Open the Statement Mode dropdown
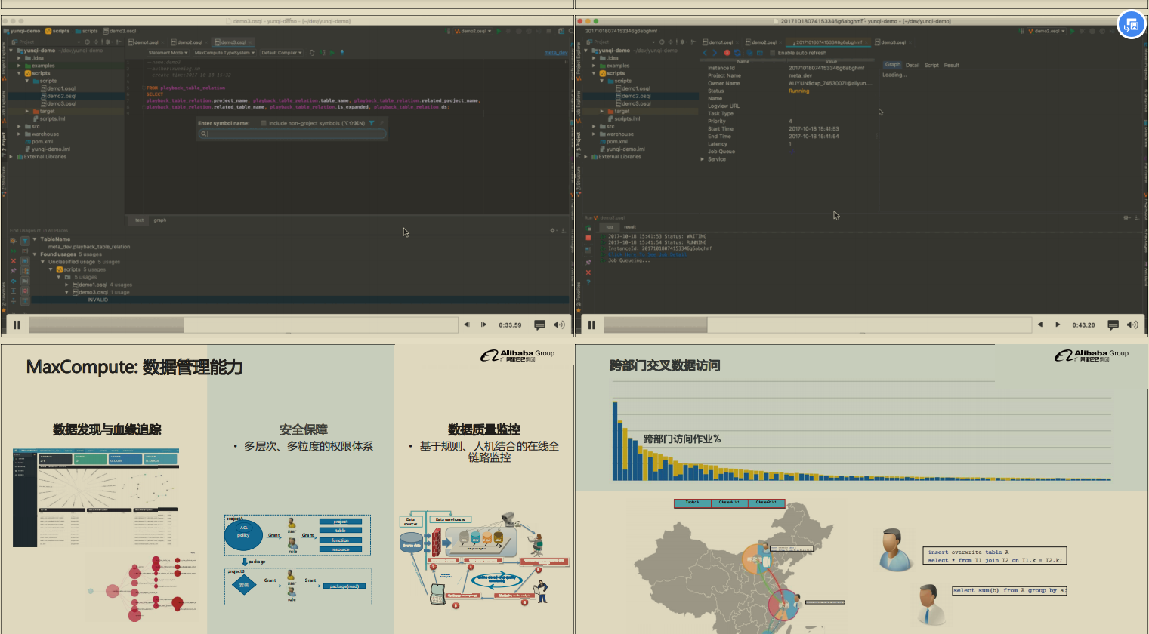Viewport: 1149px width, 634px height. [x=168, y=53]
